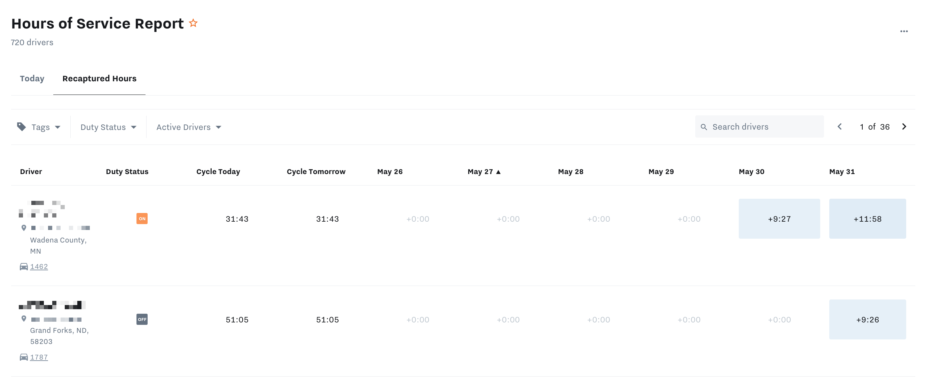The width and height of the screenshot is (933, 378).
Task: Click the Search drivers input field
Action: point(764,127)
